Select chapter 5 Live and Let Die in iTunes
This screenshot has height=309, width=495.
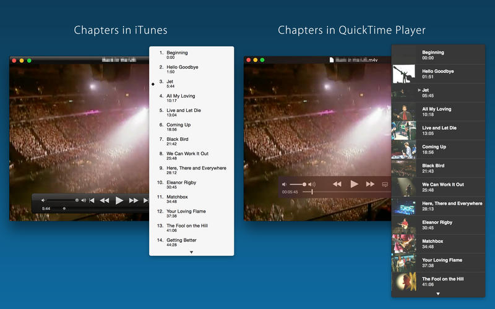(x=184, y=111)
